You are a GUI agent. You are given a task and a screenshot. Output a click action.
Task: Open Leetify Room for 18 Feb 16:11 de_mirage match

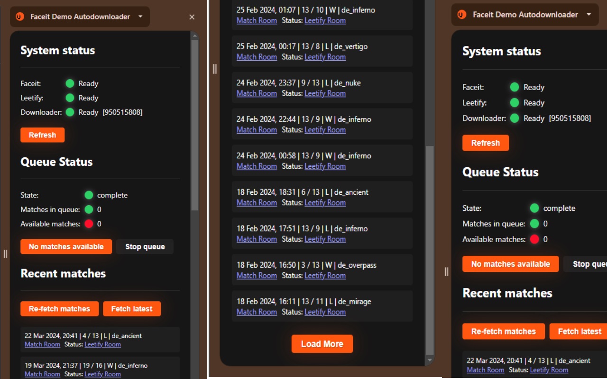[x=325, y=312]
